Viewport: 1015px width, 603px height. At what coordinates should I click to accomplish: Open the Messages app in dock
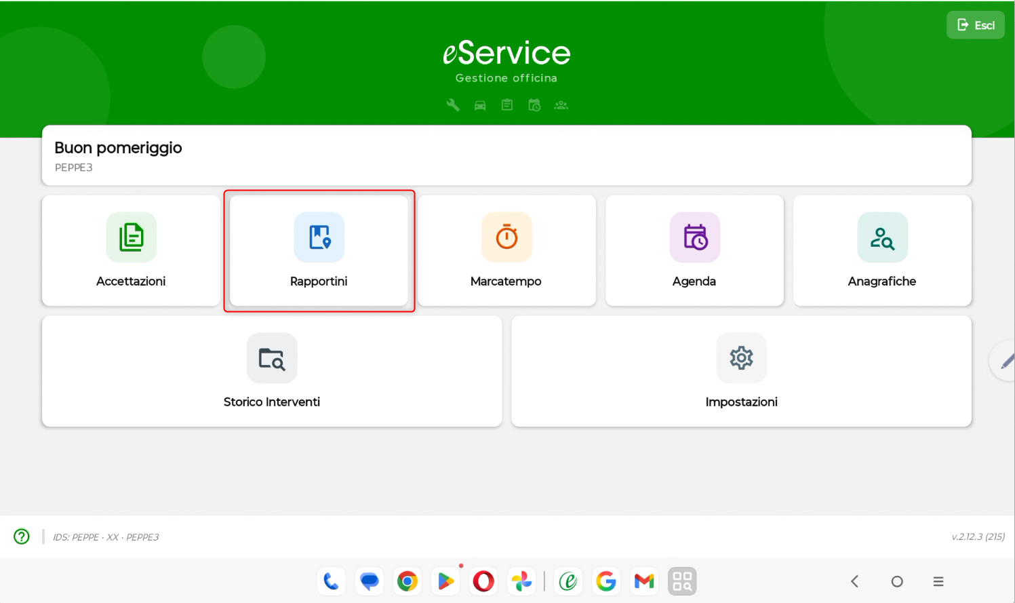point(370,581)
